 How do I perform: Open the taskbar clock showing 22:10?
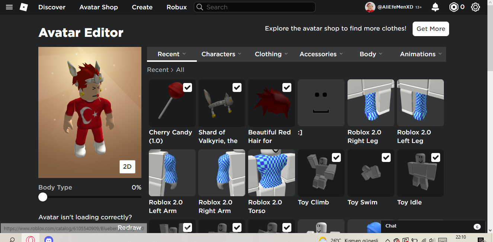click(461, 237)
